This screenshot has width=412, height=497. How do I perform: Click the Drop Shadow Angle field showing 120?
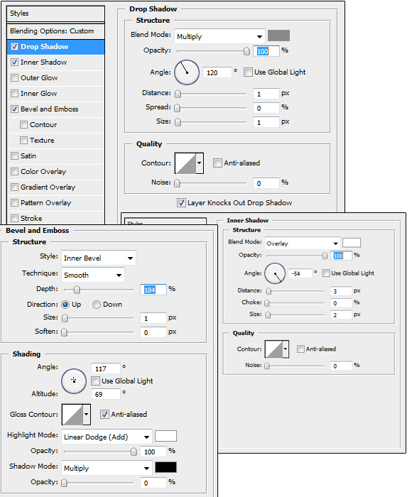pyautogui.click(x=217, y=72)
